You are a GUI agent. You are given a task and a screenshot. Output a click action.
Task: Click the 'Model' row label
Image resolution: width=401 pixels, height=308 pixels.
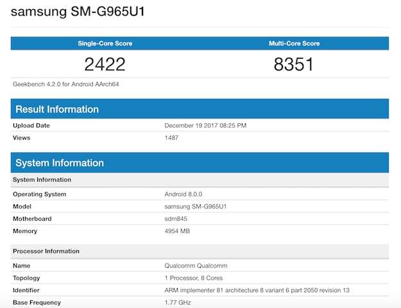click(x=22, y=207)
